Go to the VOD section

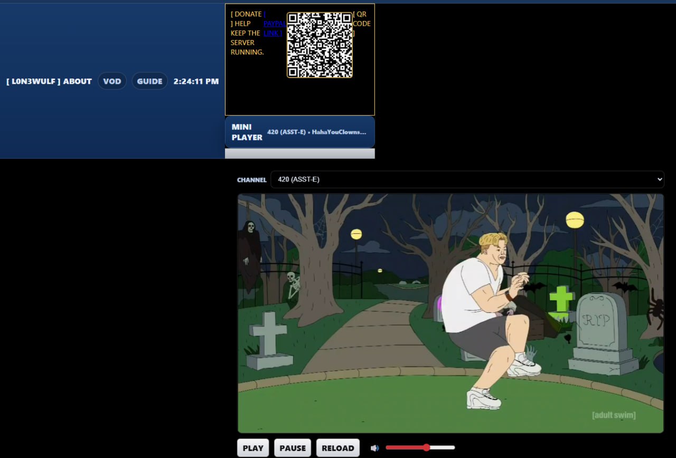pos(112,81)
